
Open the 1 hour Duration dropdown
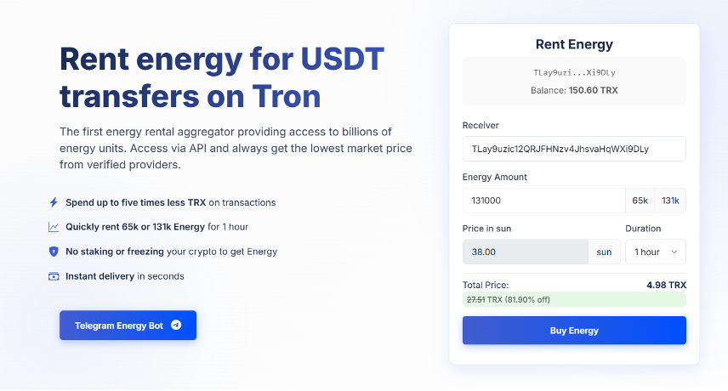click(x=655, y=252)
